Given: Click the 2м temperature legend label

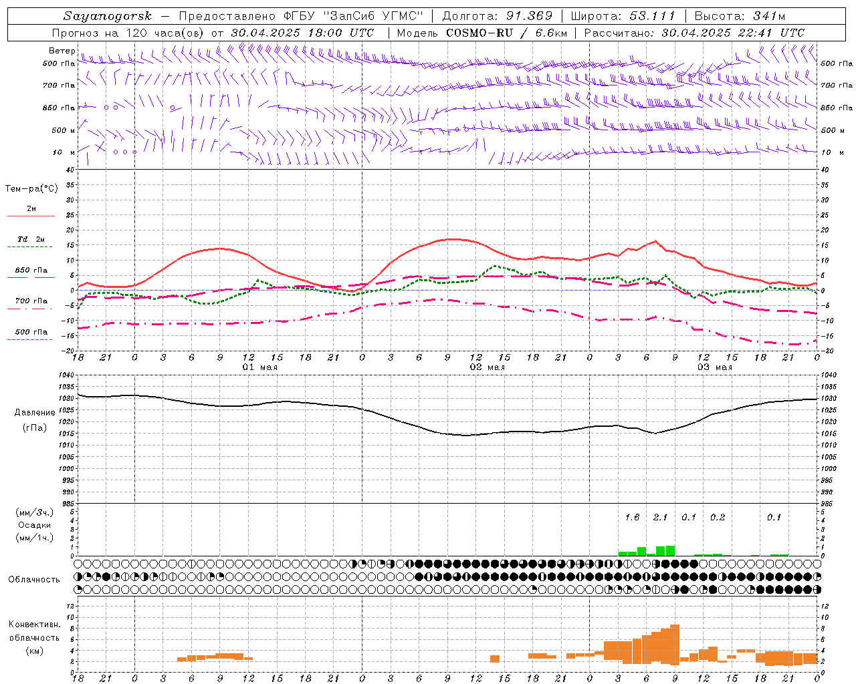Looking at the screenshot, I should 31,208.
